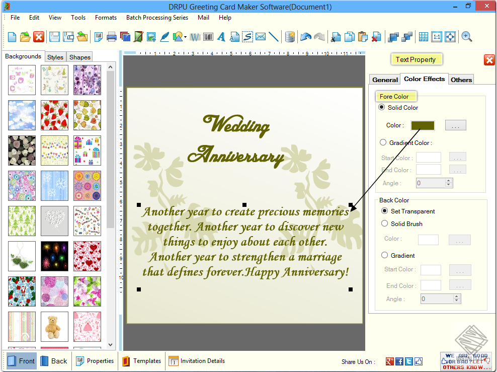Select the Zoom magnifier tool
The height and width of the screenshot is (372, 497).
(465, 36)
